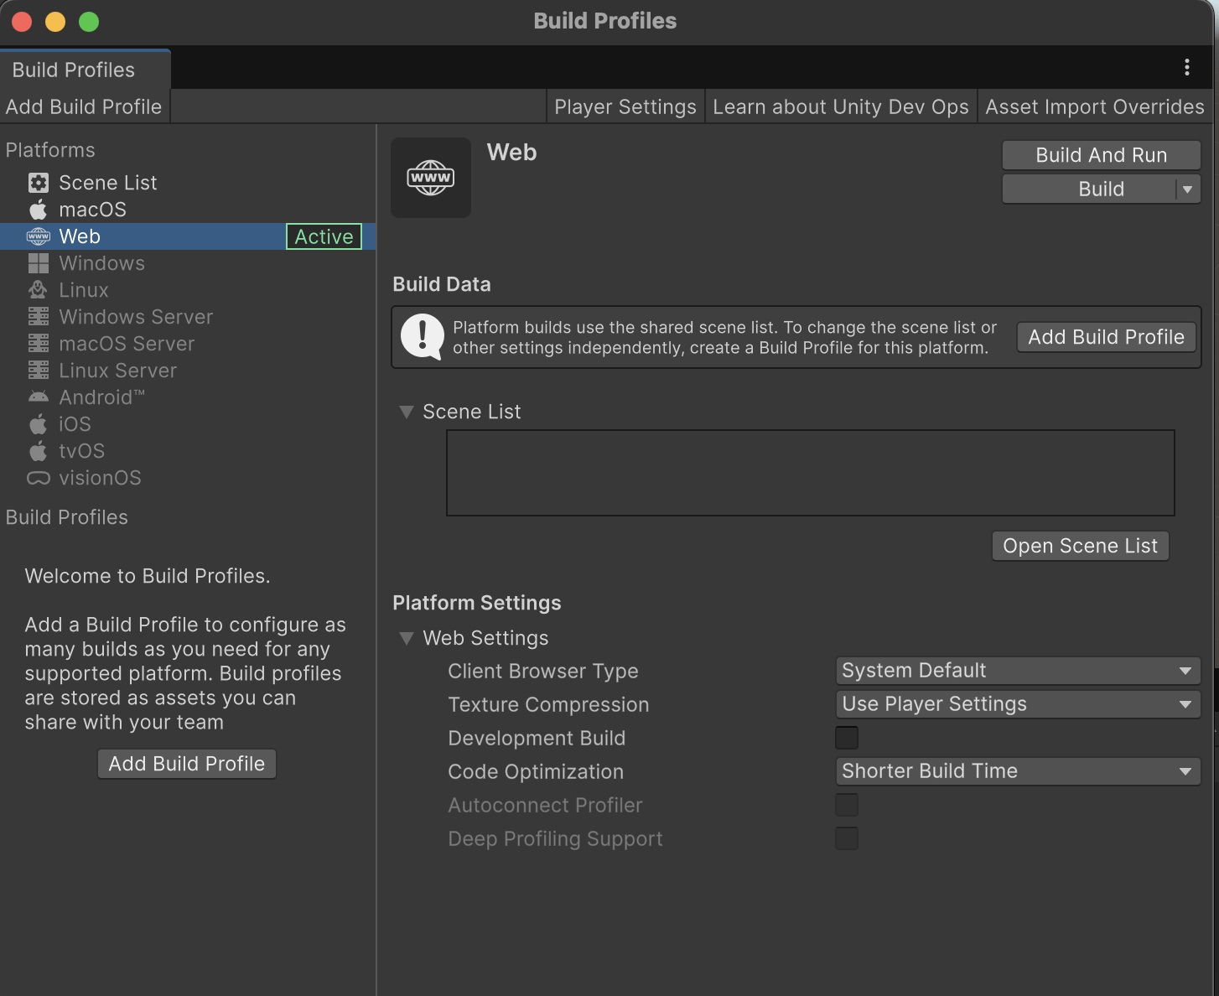Select the Linux platform
Viewport: 1219px width, 996px height.
188,290
